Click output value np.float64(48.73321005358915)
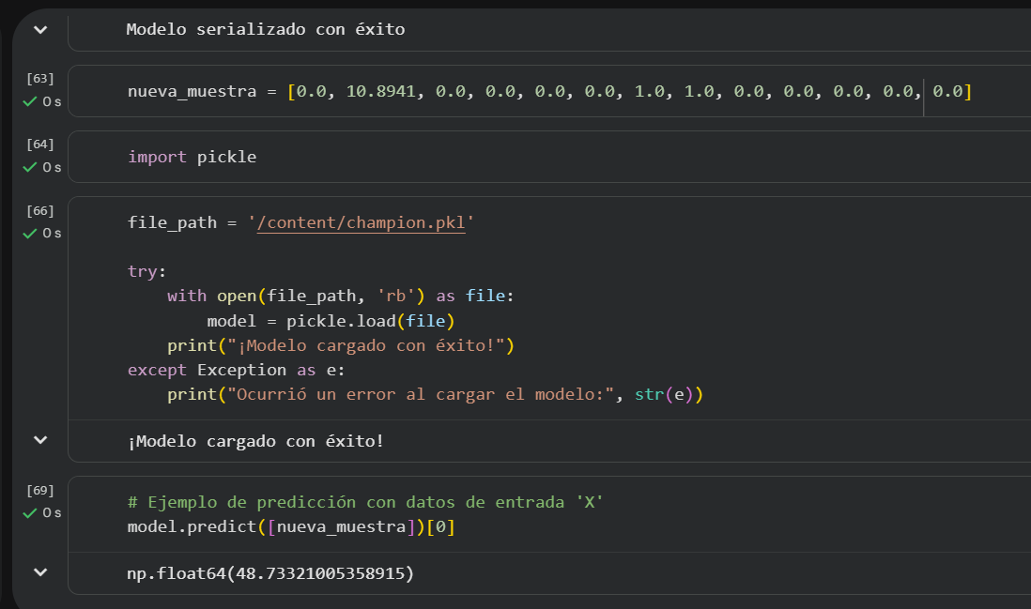The image size is (1031, 609). (270, 573)
